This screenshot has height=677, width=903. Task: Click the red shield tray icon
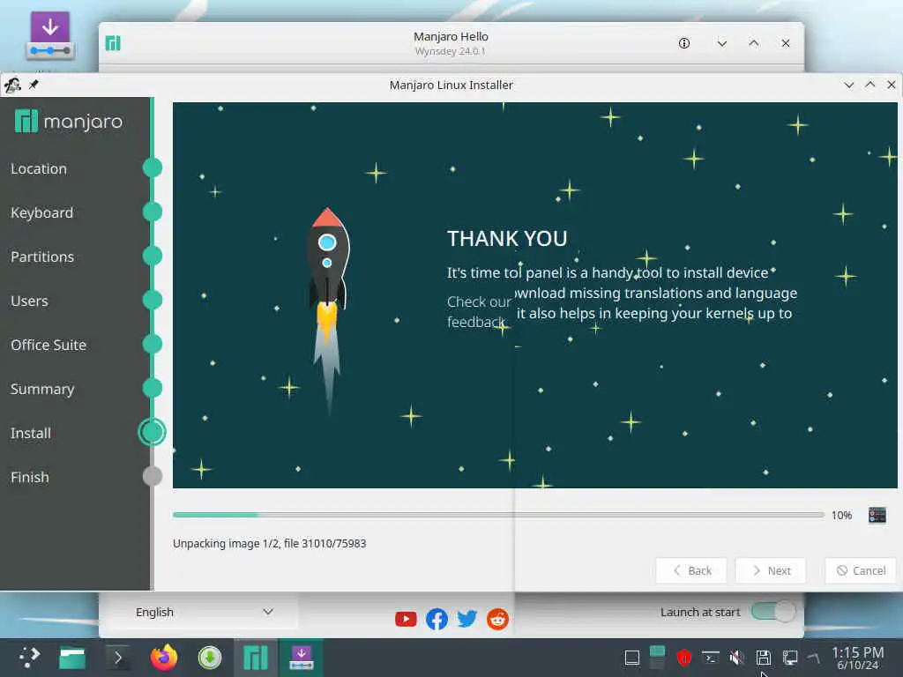click(683, 658)
